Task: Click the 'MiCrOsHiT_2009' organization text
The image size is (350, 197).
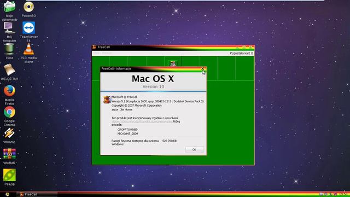Action: (x=127, y=134)
